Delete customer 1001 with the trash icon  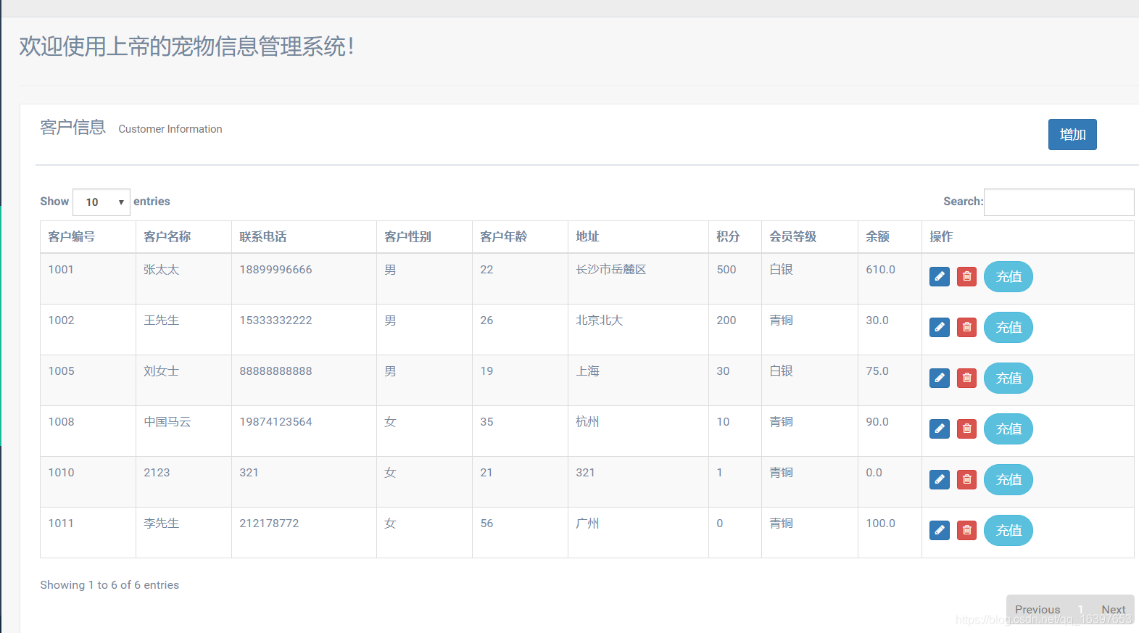(x=966, y=276)
